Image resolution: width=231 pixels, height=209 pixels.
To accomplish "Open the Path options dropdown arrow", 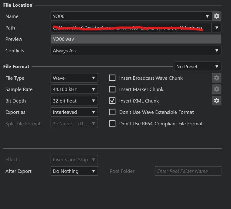I will coord(216,28).
